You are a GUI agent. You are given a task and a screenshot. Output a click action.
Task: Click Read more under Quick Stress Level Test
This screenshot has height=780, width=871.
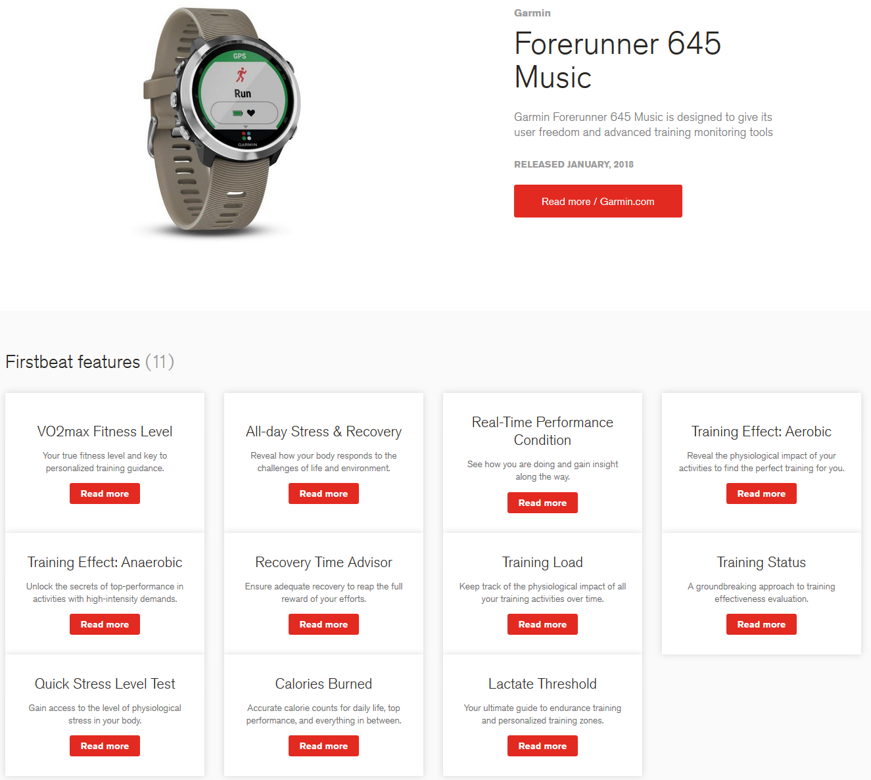point(105,746)
